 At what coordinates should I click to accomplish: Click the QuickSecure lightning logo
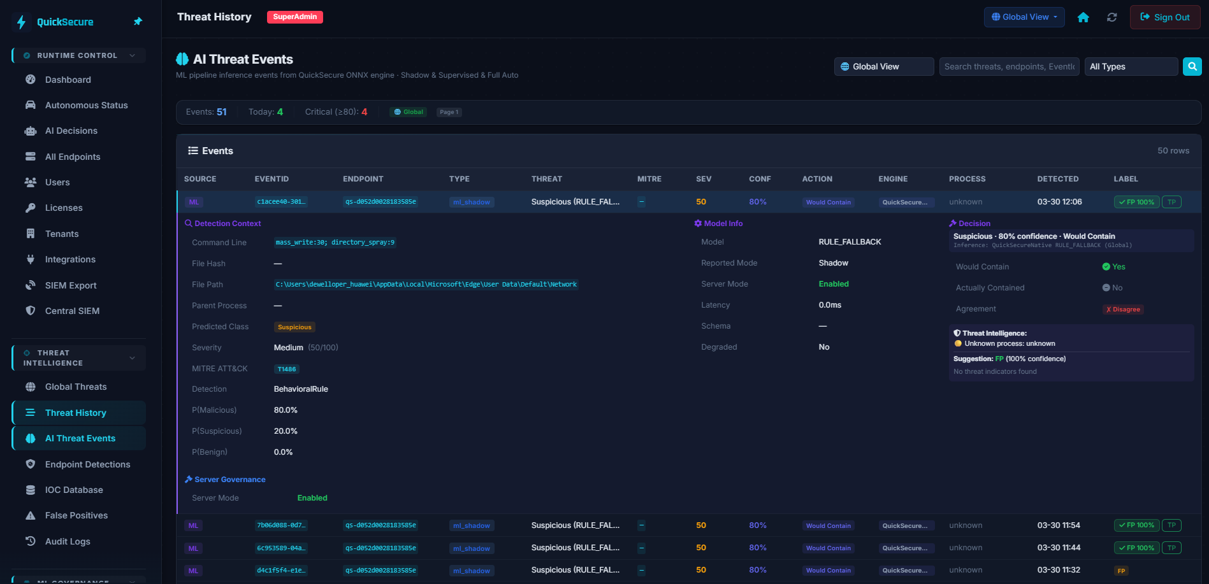(20, 22)
